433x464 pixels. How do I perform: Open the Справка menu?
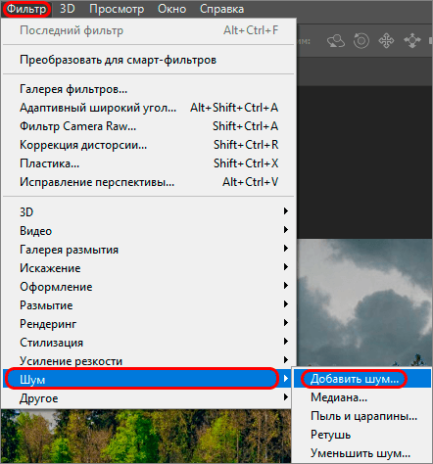pyautogui.click(x=221, y=9)
